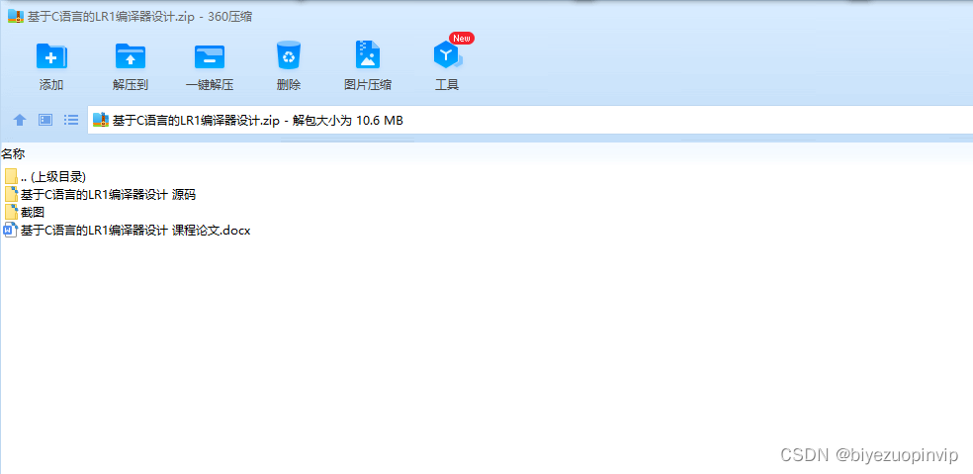The image size is (973, 474).
Task: Click the archive path address field
Action: [x=530, y=120]
